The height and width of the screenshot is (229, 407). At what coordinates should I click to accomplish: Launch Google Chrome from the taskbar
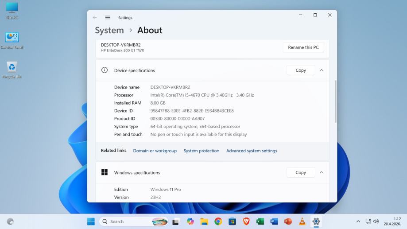[x=218, y=221]
